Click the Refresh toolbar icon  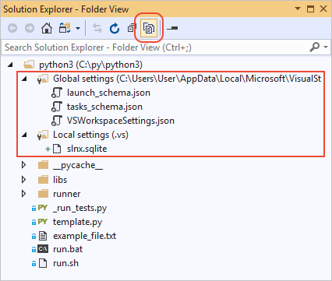(x=115, y=28)
